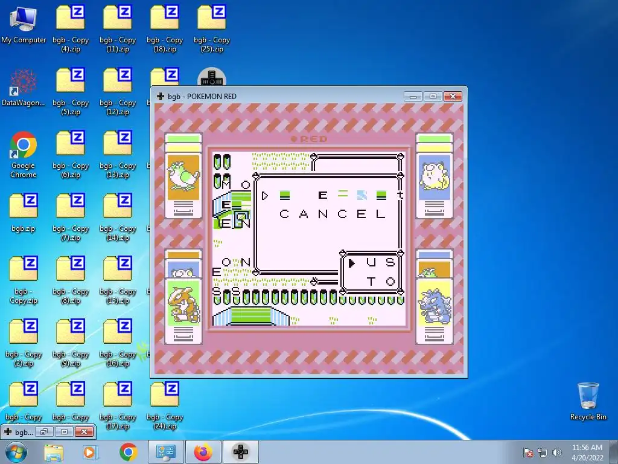Close the bgb POKEMON RED window
The width and height of the screenshot is (618, 464).
point(453,97)
